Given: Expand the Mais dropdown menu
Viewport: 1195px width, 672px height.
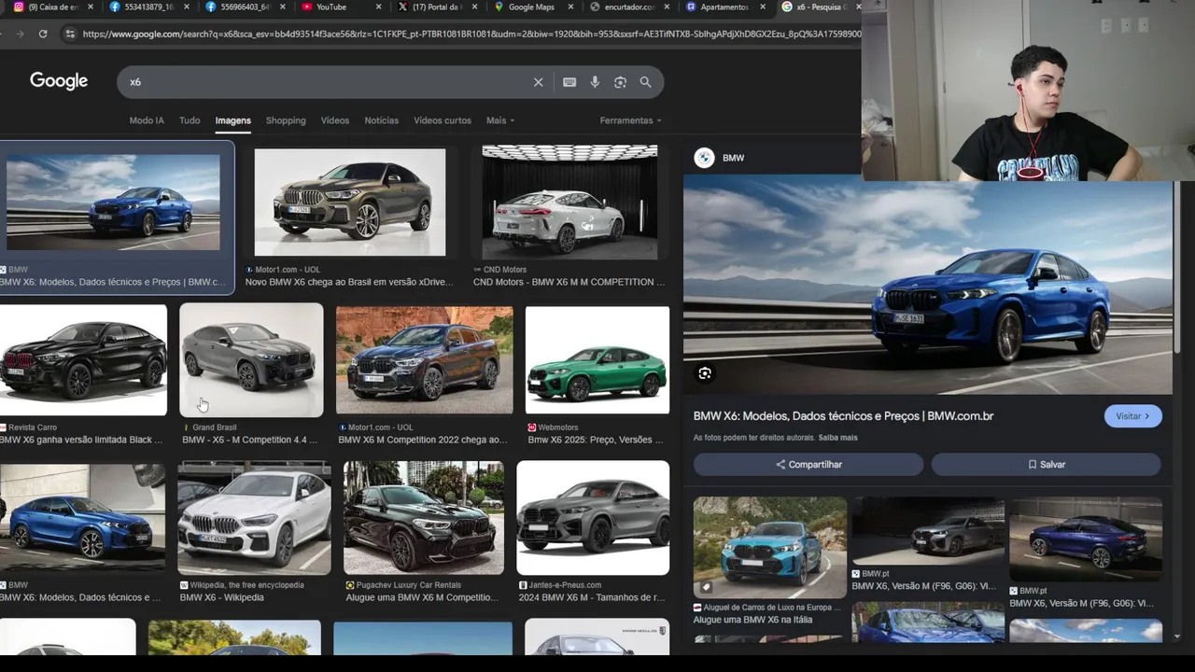Looking at the screenshot, I should pyautogui.click(x=500, y=120).
